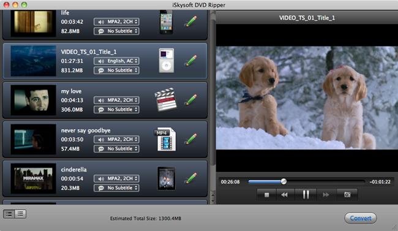Open subtitle dropdown for VIDEO_TS_01_Title_1

(x=116, y=70)
